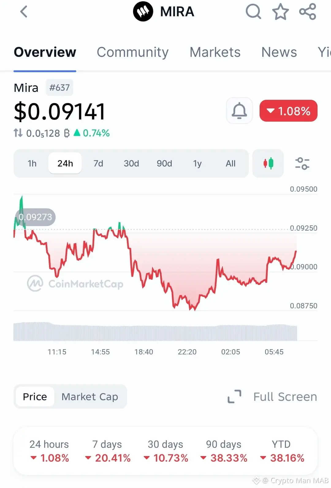This screenshot has width=331, height=488.
Task: Select the 30d time range
Action: [131, 163]
